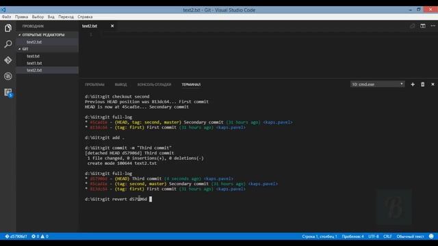Open the Файл menu

tap(6, 16)
